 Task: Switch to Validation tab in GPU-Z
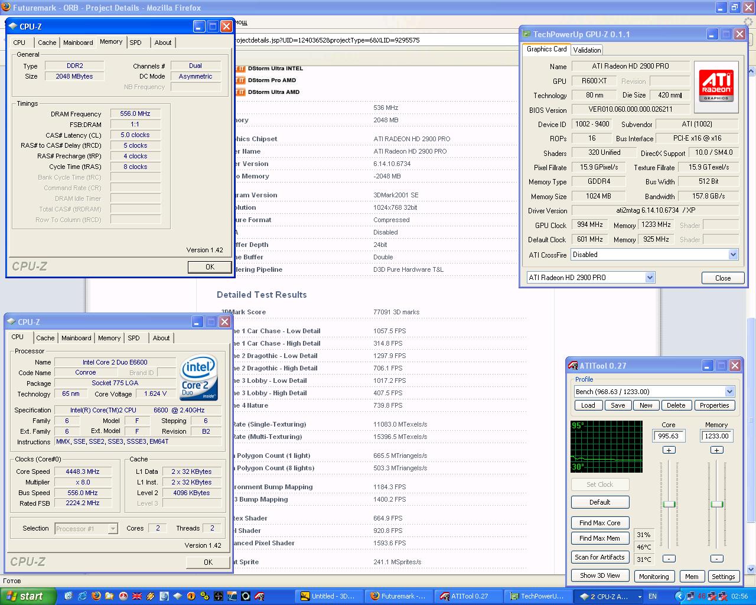click(x=587, y=50)
